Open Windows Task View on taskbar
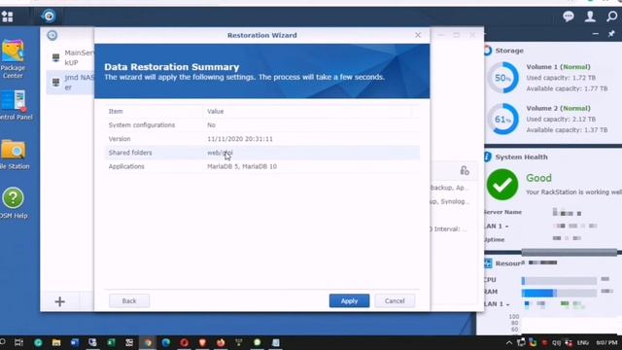622x350 pixels. [x=18, y=342]
